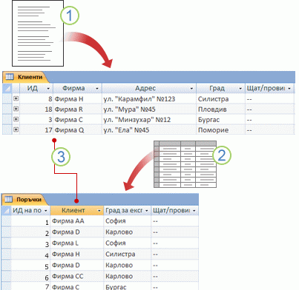
Task: Select the Адрес column header
Action: (x=149, y=88)
